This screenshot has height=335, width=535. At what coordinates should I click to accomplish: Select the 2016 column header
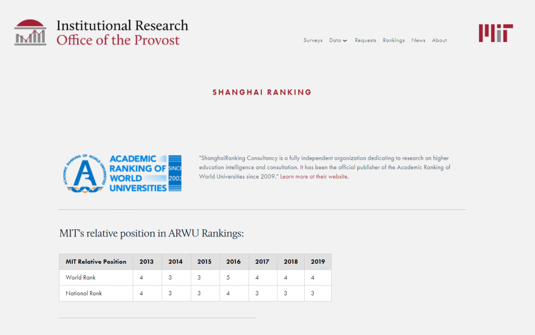pos(234,262)
